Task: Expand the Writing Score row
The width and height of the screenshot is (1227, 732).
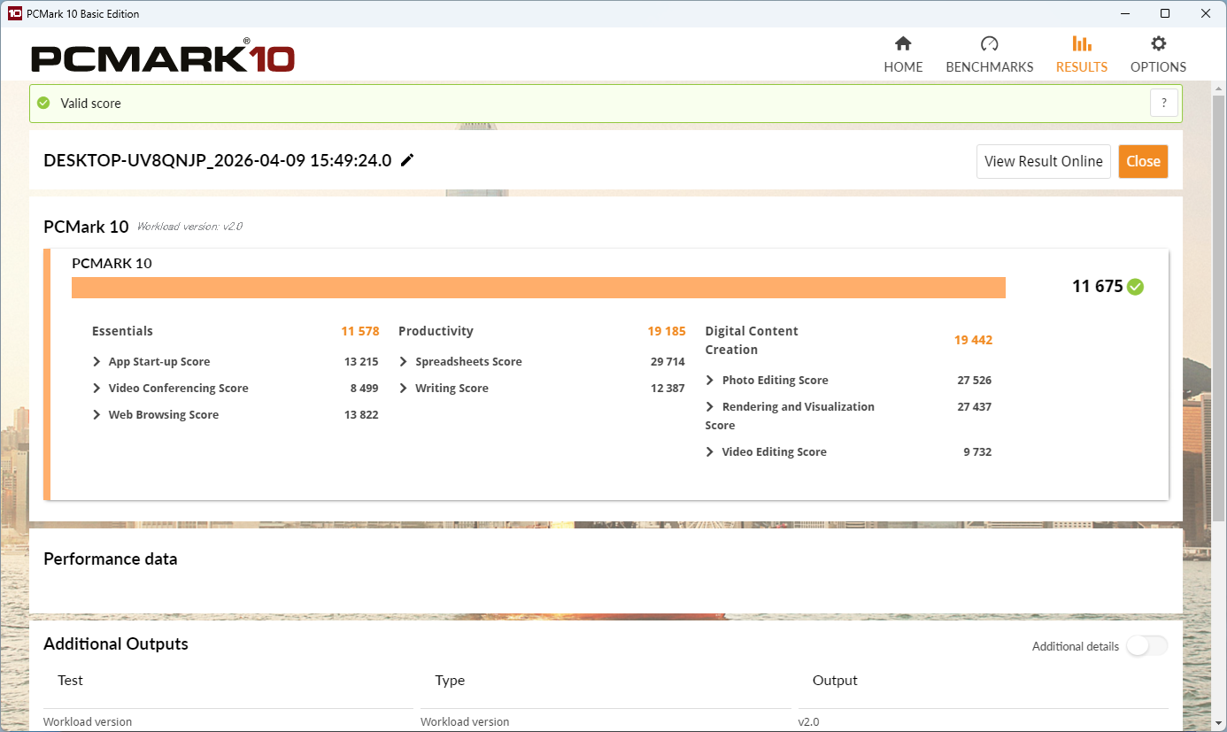Action: click(404, 388)
